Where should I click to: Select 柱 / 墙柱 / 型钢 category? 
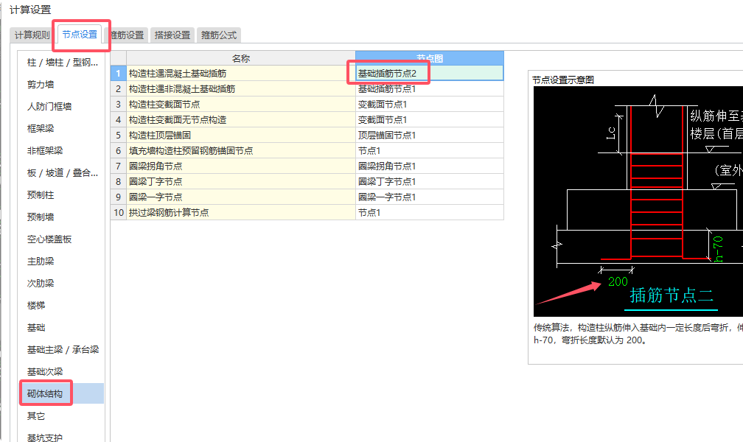coord(63,62)
